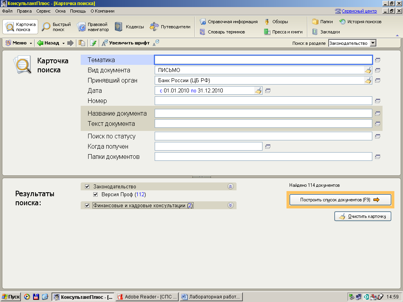Viewport: 403px width, 302px height.
Task: Open selection dialog icon beside Когда получен field
Action: [x=268, y=147]
